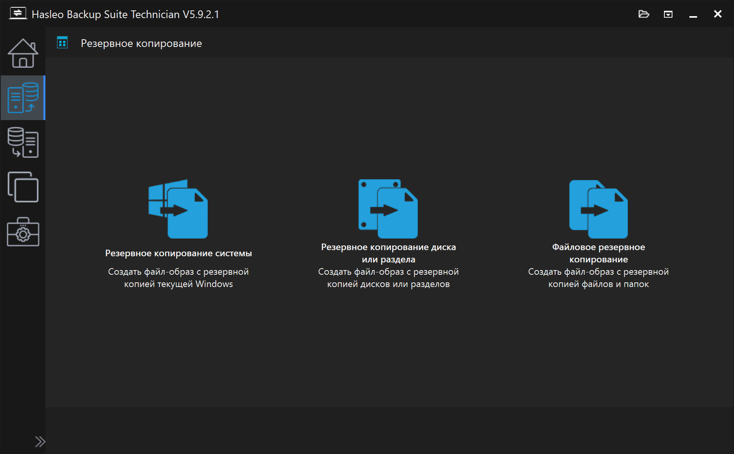Choose Резервное копирование диска или раздела
The height and width of the screenshot is (454, 734).
pos(389,253)
